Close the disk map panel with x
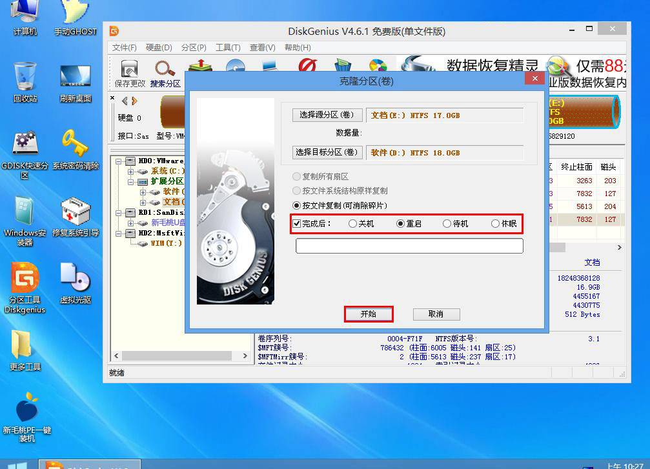Image resolution: width=650 pixels, height=469 pixels. pos(112,98)
